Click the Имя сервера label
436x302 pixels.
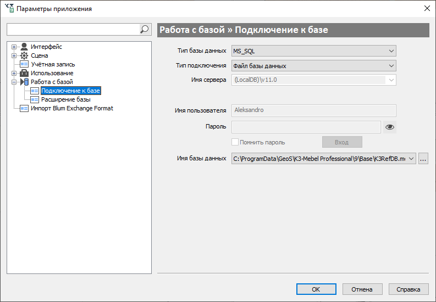click(x=208, y=80)
